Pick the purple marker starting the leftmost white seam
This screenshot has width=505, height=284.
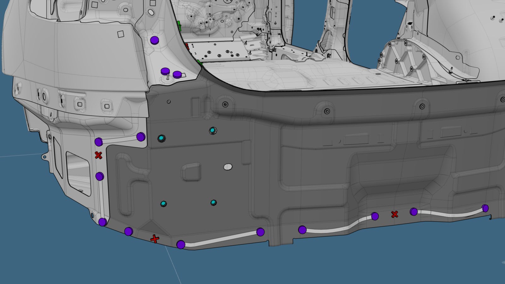[181, 244]
